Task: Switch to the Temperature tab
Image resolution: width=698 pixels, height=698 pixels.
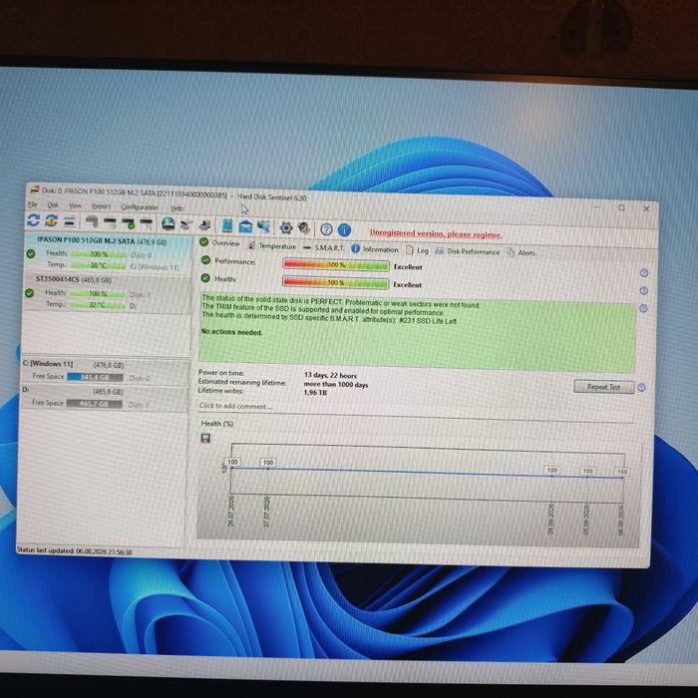Action: coord(272,245)
